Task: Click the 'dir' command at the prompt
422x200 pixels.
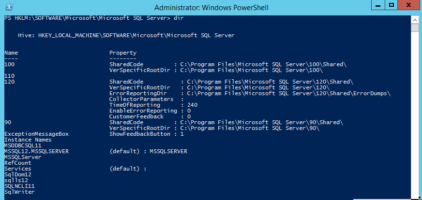Action: click(179, 18)
